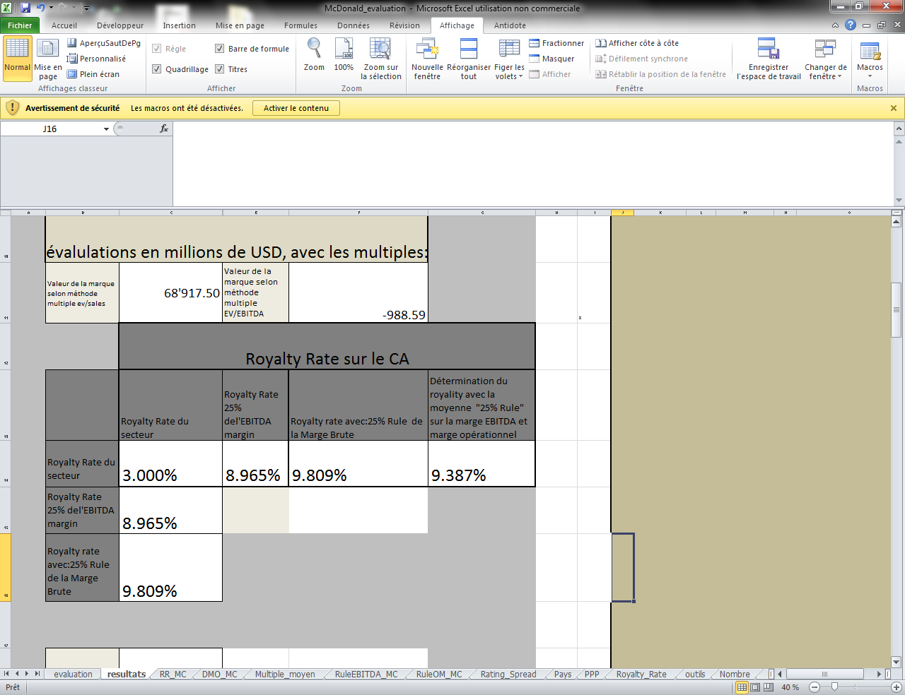
Task: Open Excel help question mark icon
Action: pyautogui.click(x=851, y=25)
